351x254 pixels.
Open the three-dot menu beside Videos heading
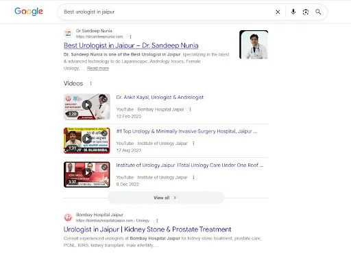point(90,84)
